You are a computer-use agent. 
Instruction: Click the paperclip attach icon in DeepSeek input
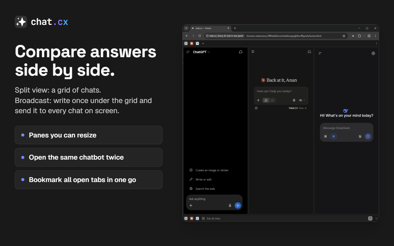(x=360, y=136)
